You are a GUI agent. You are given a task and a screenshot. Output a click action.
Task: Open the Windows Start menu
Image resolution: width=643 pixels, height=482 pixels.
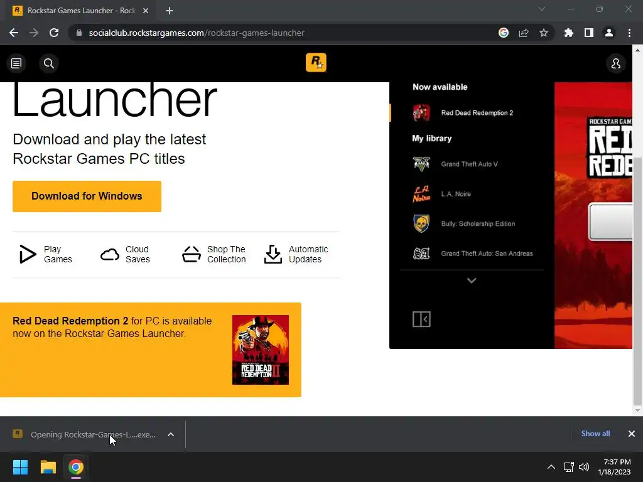(20, 467)
